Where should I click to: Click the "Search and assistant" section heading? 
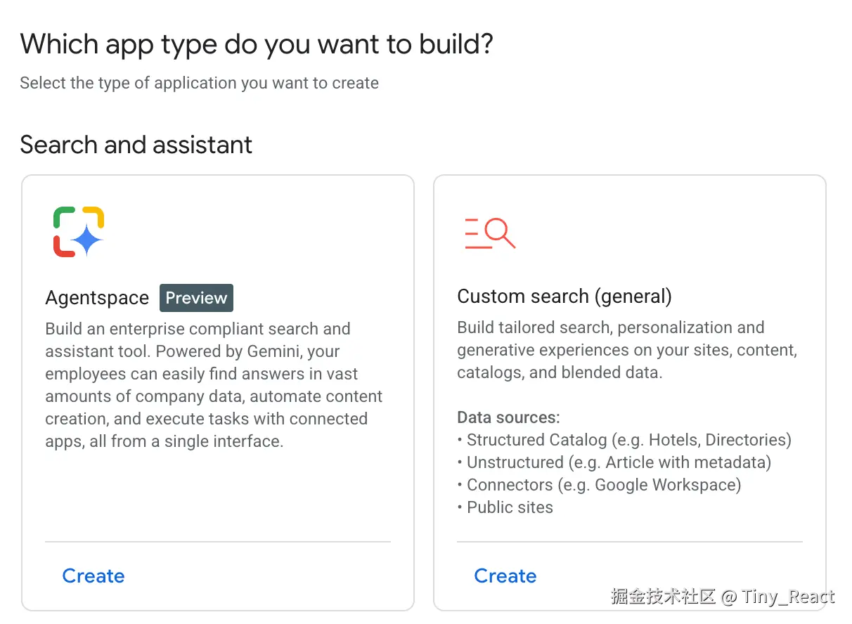tap(136, 145)
